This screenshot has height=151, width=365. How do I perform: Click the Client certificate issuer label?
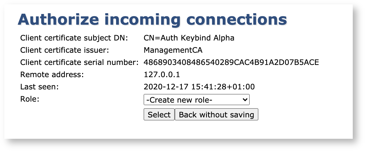tap(65, 50)
